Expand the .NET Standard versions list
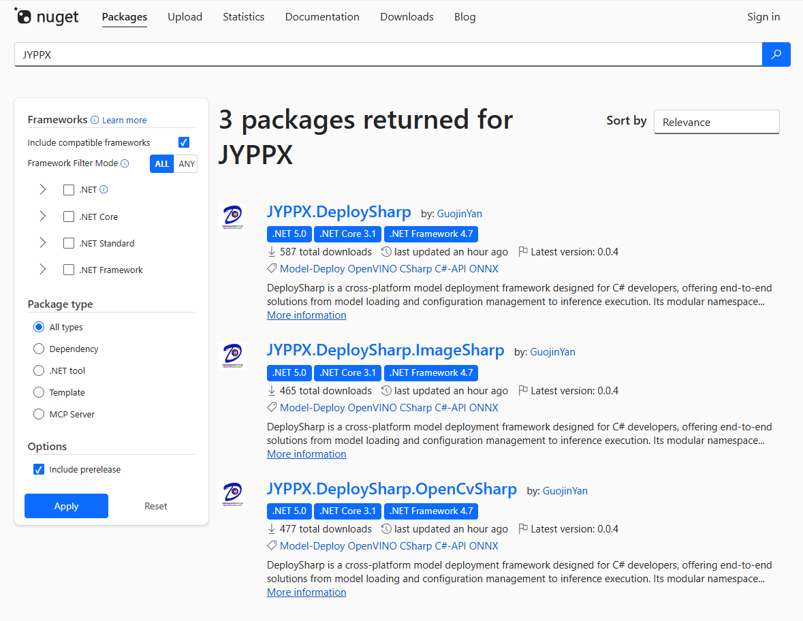 (43, 243)
